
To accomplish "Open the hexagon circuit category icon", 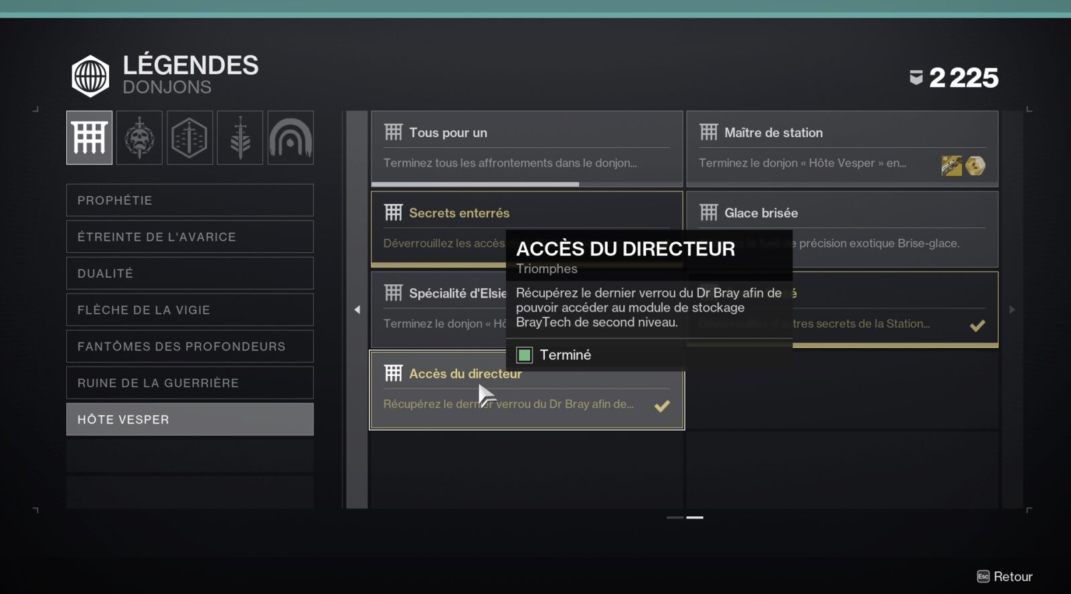I will (x=190, y=138).
